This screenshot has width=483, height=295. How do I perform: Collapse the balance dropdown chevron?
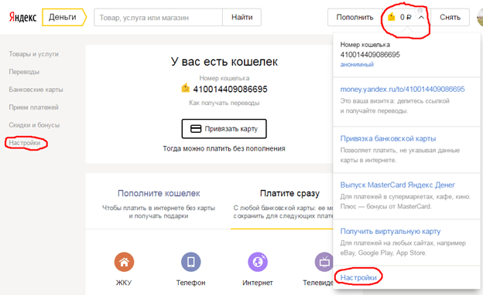[421, 18]
